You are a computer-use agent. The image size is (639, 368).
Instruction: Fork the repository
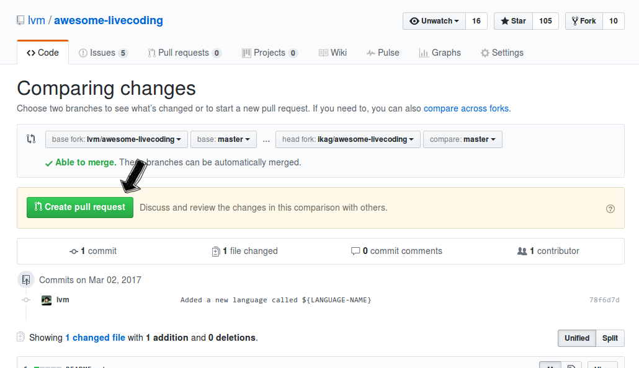pos(584,21)
